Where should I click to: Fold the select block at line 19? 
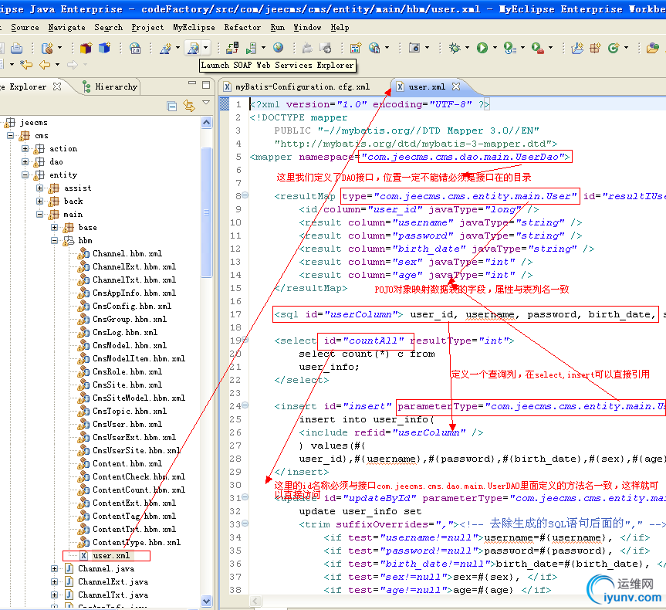245,341
